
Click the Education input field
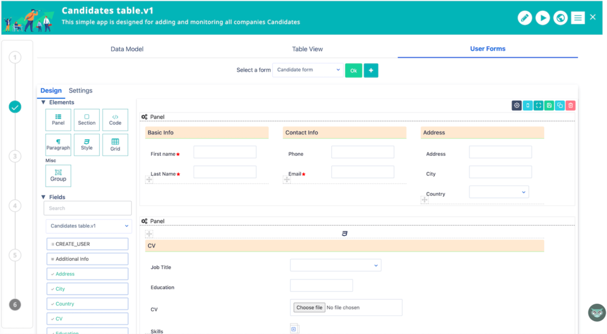point(321,285)
